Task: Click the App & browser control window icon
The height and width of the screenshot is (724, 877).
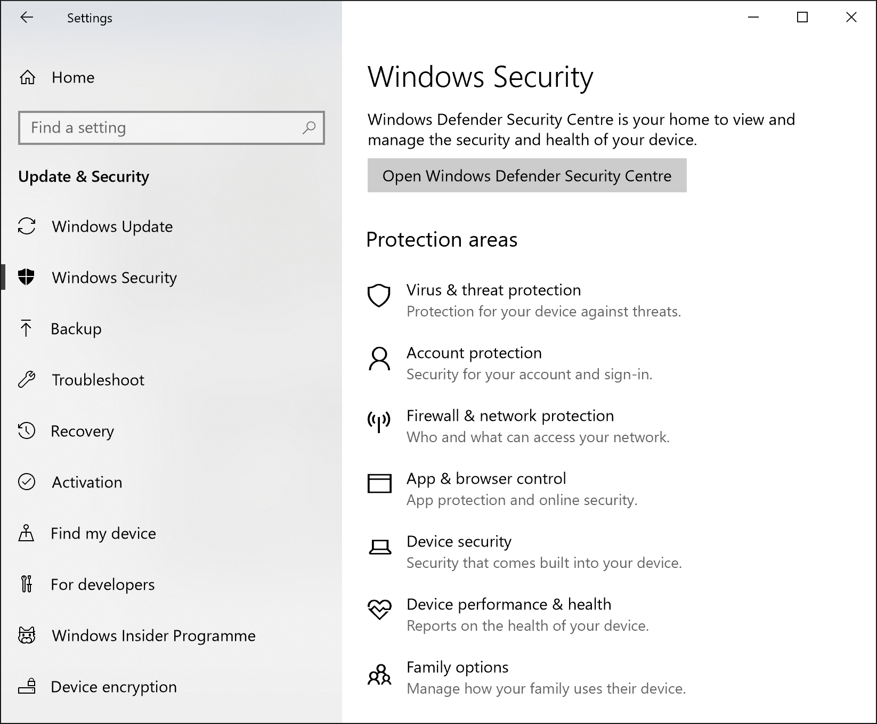Action: [379, 484]
